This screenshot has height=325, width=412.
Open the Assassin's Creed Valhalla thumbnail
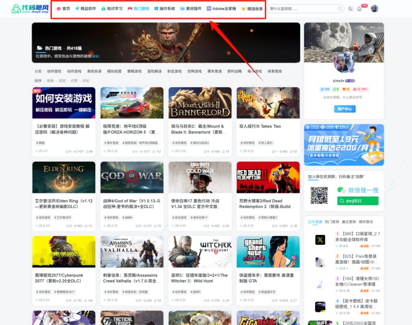(x=132, y=252)
